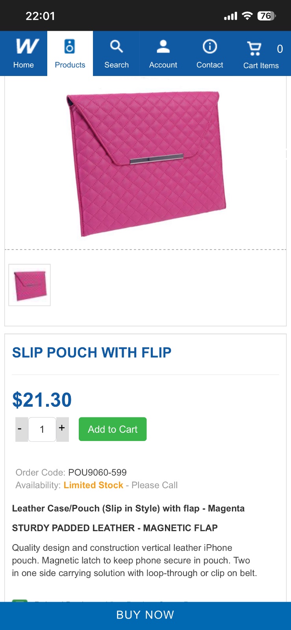Open the Products speaker icon tab
Screen dimensions: 291x630
70,46
